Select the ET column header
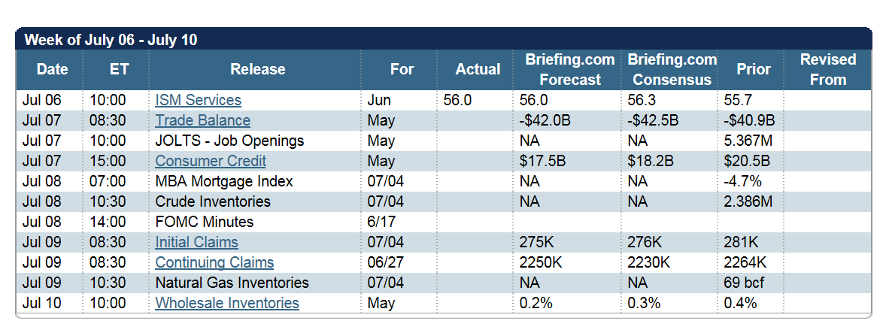Image resolution: width=889 pixels, height=336 pixels. coord(119,69)
